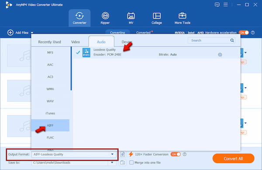Viewport: 262px width, 170px height.
Task: Select MP3 format in list
Action: point(50,52)
